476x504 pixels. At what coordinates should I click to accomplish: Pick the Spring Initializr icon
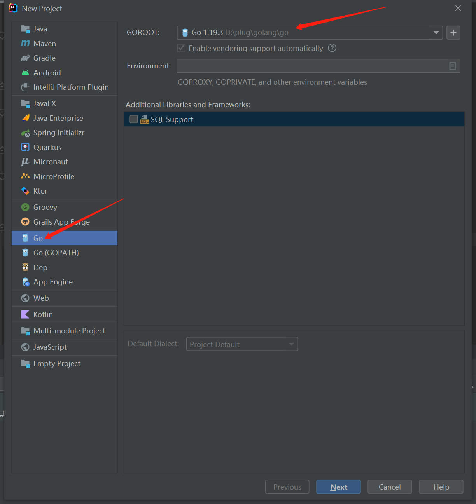click(x=25, y=133)
